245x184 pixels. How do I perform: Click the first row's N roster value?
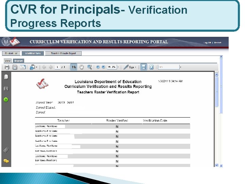tap(117, 126)
